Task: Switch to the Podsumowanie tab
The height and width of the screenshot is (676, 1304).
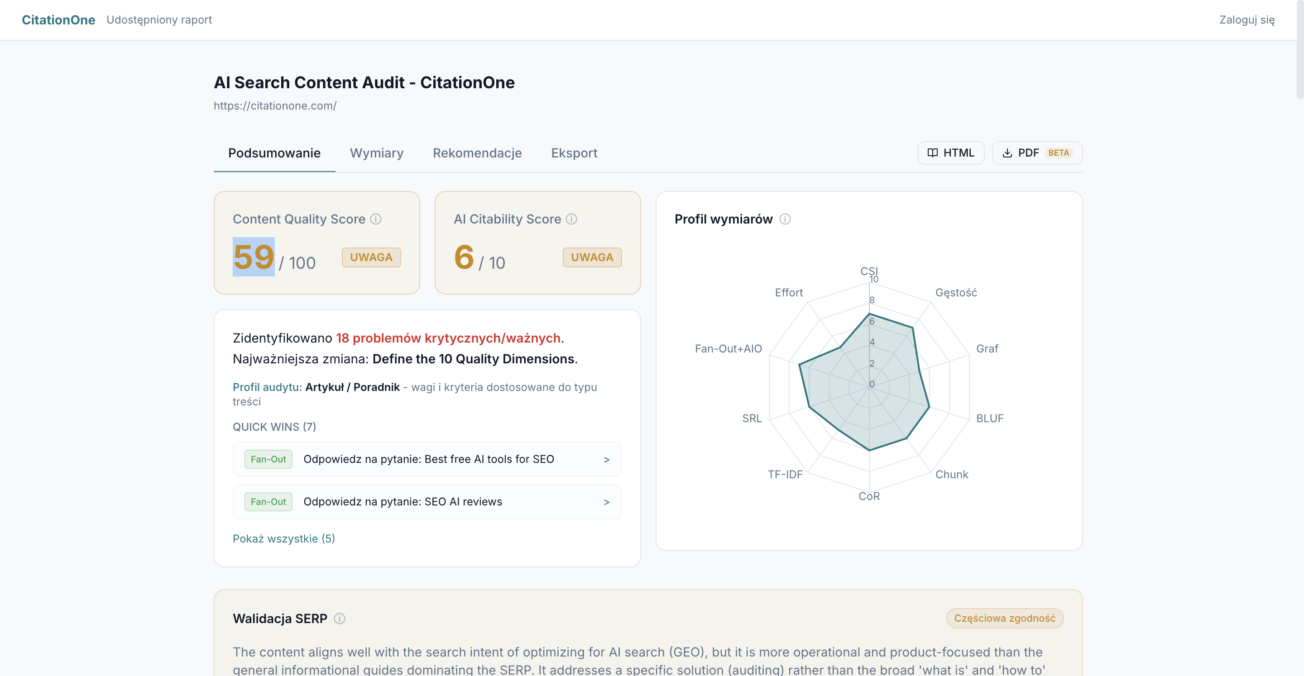Action: (274, 153)
